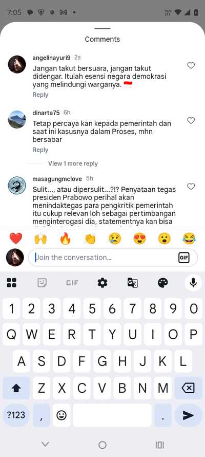
Task: Switch to ?123 symbols keyboard
Action: [16, 415]
